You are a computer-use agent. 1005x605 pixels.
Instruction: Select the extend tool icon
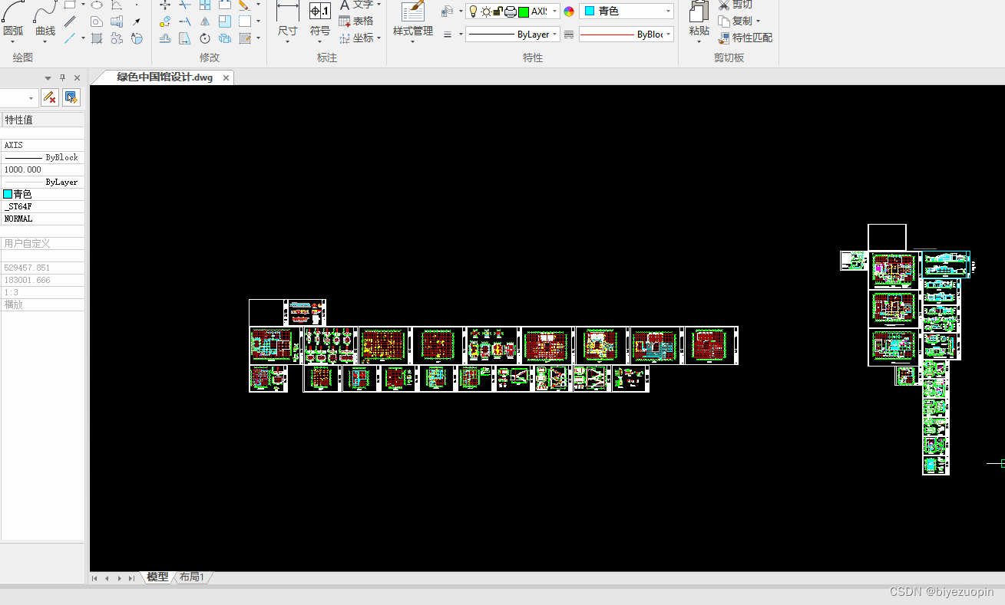coord(185,21)
